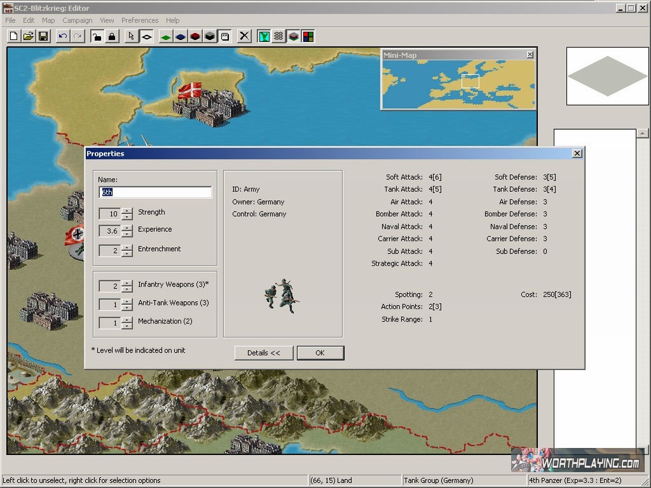Choose the red layer tile icon
The width and height of the screenshot is (651, 488).
(195, 36)
